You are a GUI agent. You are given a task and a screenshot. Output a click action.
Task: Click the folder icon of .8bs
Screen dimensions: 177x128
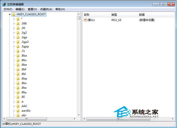18,83
